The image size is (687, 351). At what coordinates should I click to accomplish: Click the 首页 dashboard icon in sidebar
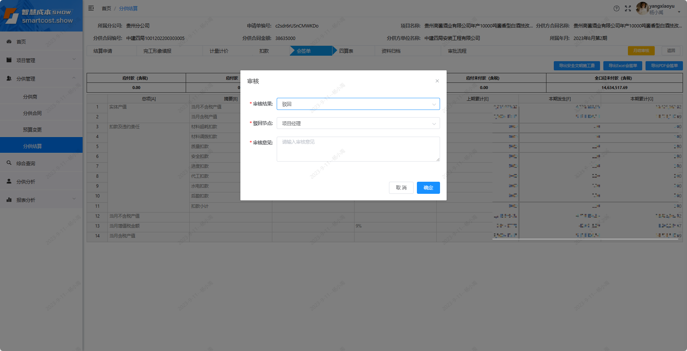tap(9, 42)
